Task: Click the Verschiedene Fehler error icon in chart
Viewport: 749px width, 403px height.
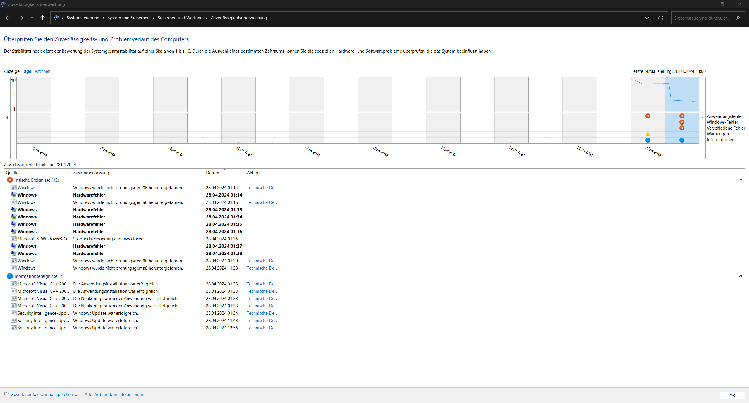Action: (x=682, y=128)
